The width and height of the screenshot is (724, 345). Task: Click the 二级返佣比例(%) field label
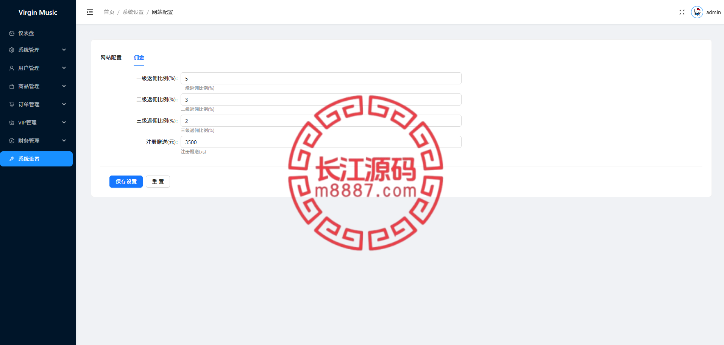point(157,99)
